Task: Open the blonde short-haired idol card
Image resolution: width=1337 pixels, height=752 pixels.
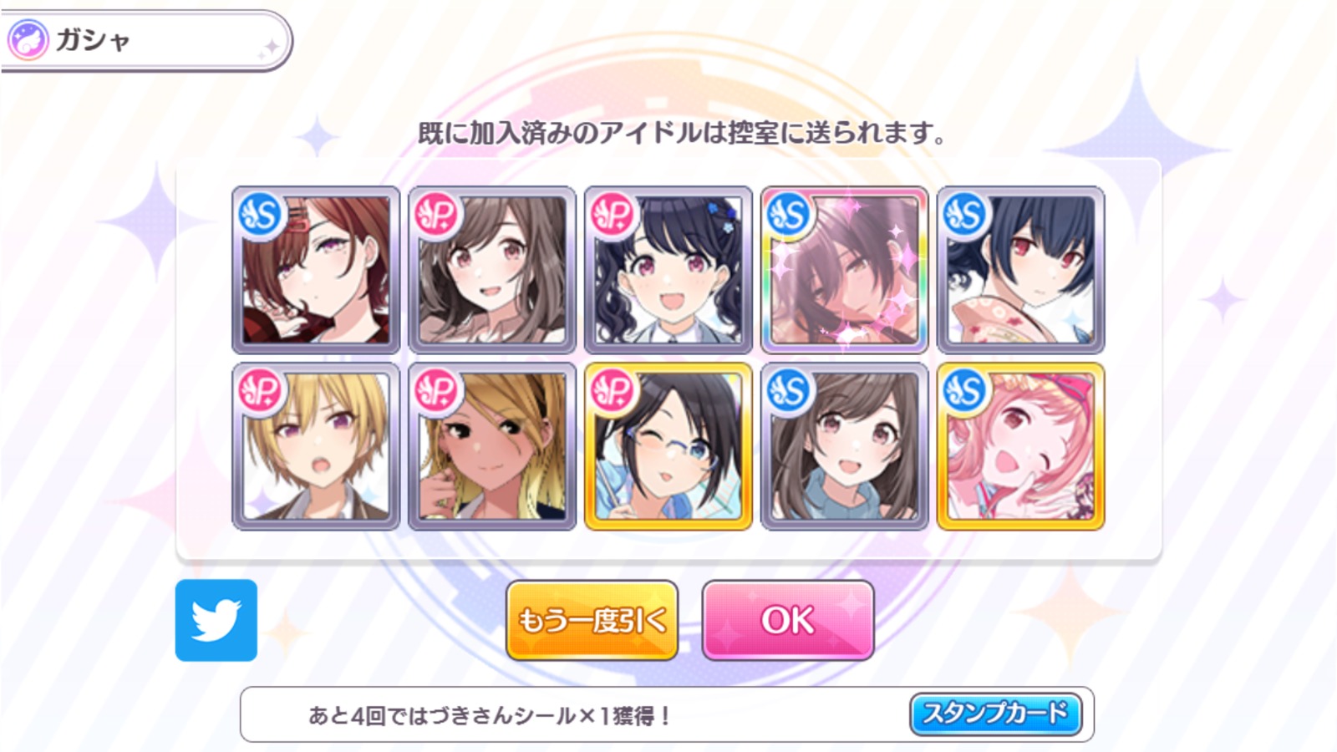Action: [x=316, y=446]
